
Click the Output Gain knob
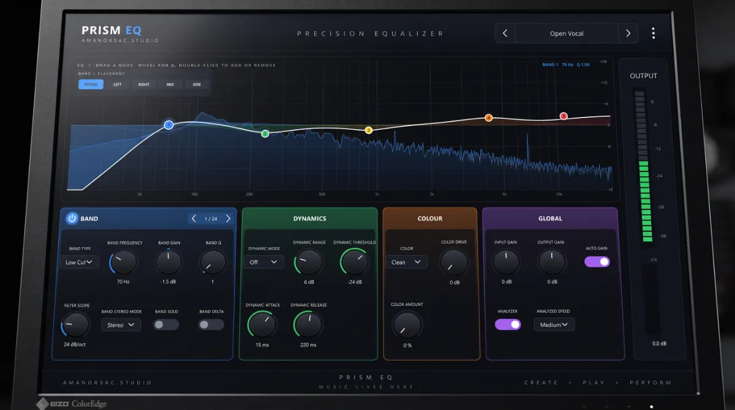pyautogui.click(x=552, y=263)
